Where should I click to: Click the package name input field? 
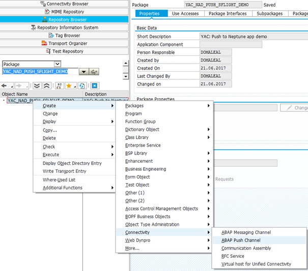[x=40, y=71]
